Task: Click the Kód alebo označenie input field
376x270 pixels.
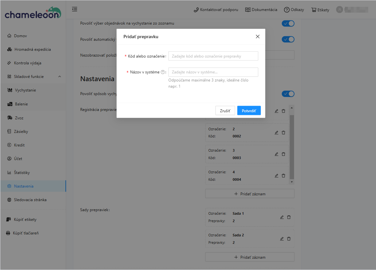Action: point(213,56)
